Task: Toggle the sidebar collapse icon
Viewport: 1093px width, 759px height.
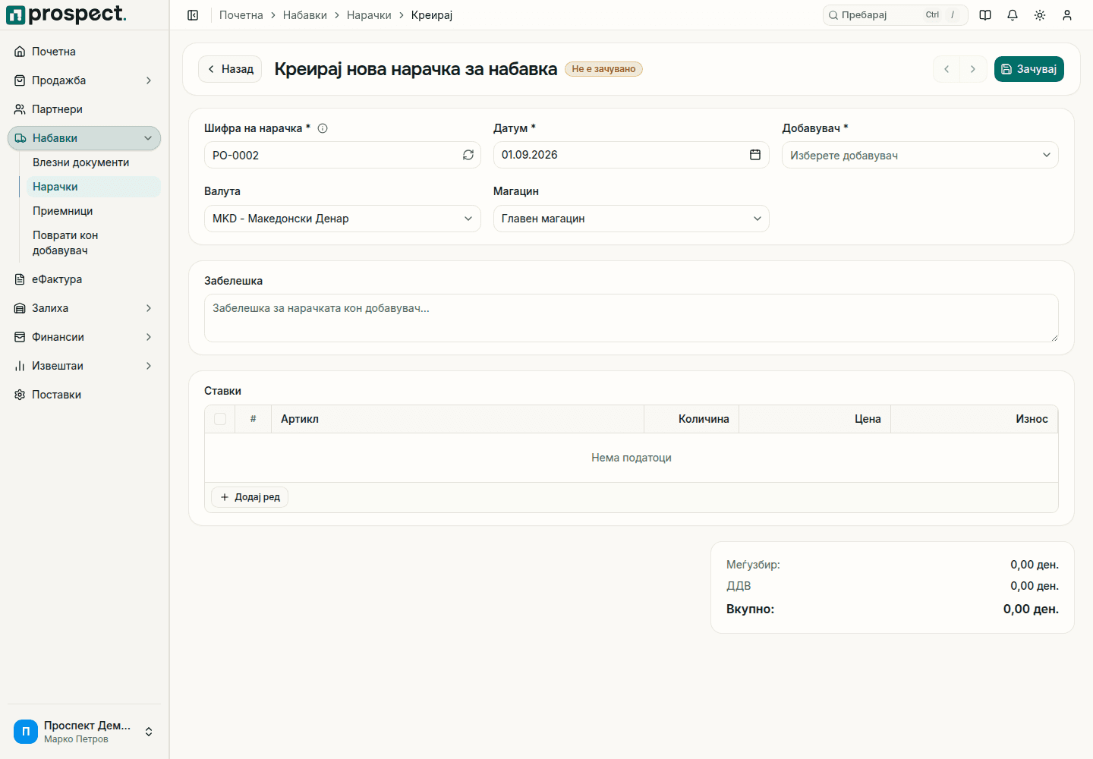Action: point(193,15)
